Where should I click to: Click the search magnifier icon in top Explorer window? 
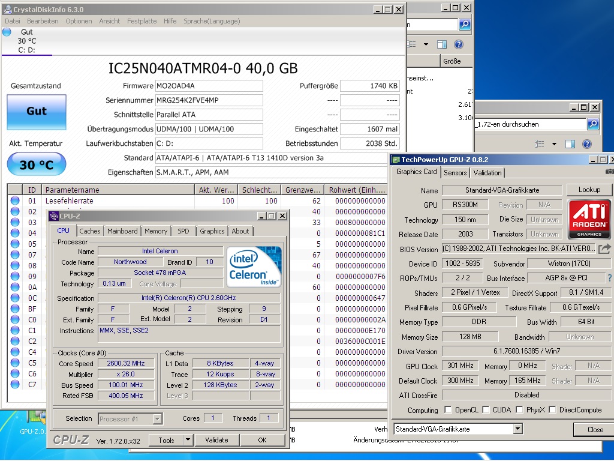[465, 24]
